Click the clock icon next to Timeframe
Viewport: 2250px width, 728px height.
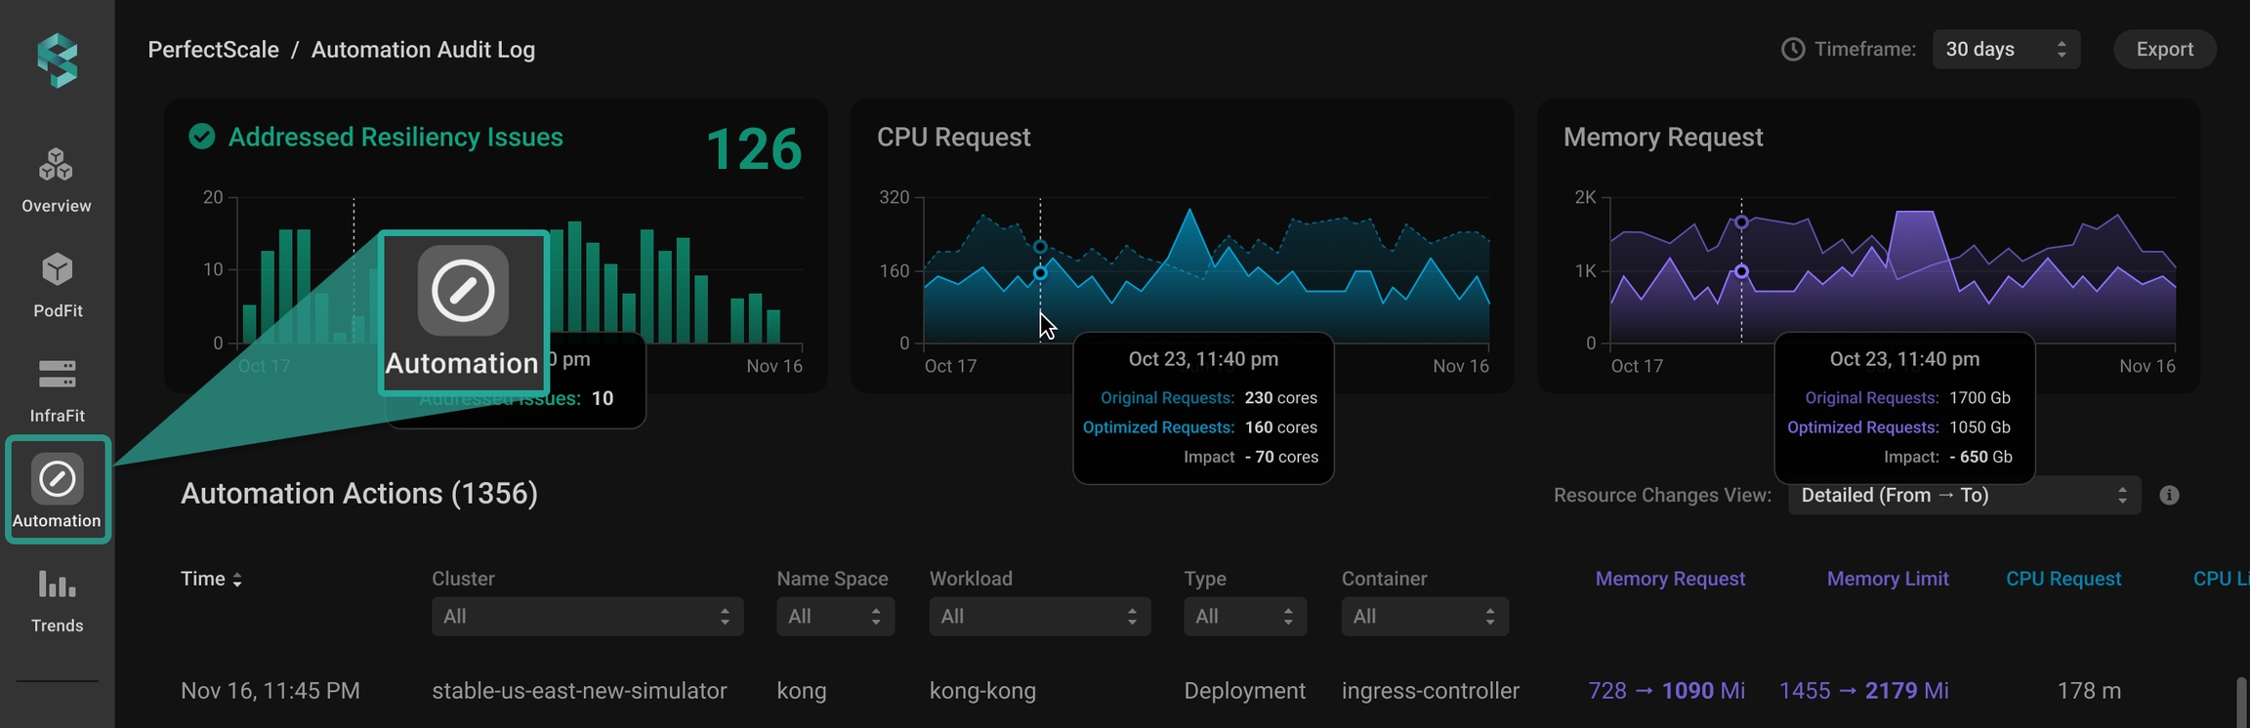coord(1793,50)
